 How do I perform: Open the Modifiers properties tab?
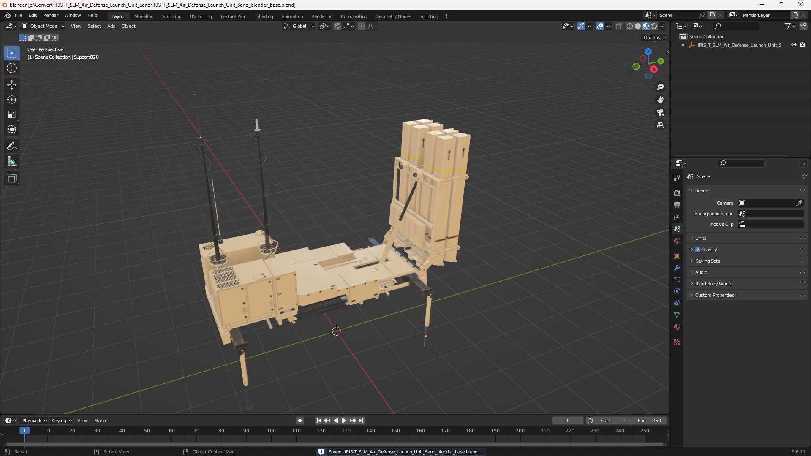coord(677,268)
